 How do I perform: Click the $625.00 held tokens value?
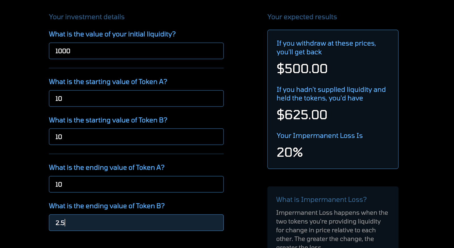click(x=302, y=115)
